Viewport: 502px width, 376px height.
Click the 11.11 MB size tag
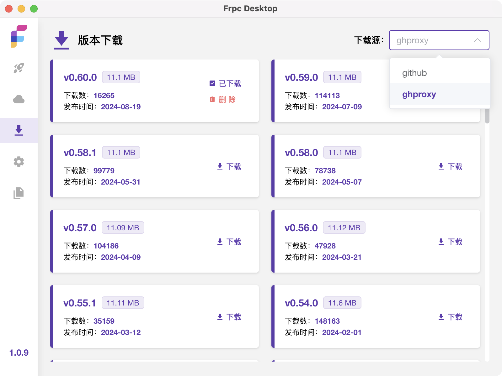tap(123, 303)
